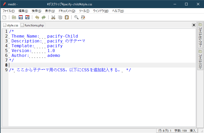Toggle the 挿入 insert mode indicator
The height and width of the screenshot is (133, 204).
click(192, 131)
